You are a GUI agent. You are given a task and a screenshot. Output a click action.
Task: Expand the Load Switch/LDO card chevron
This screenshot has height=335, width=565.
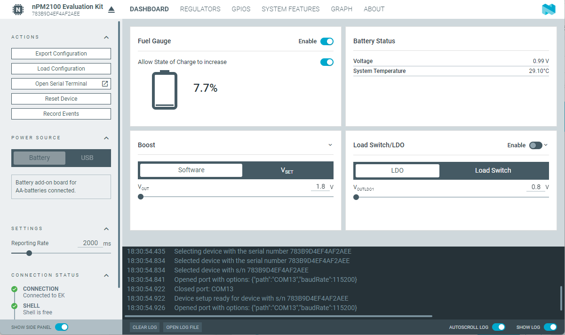tap(546, 145)
